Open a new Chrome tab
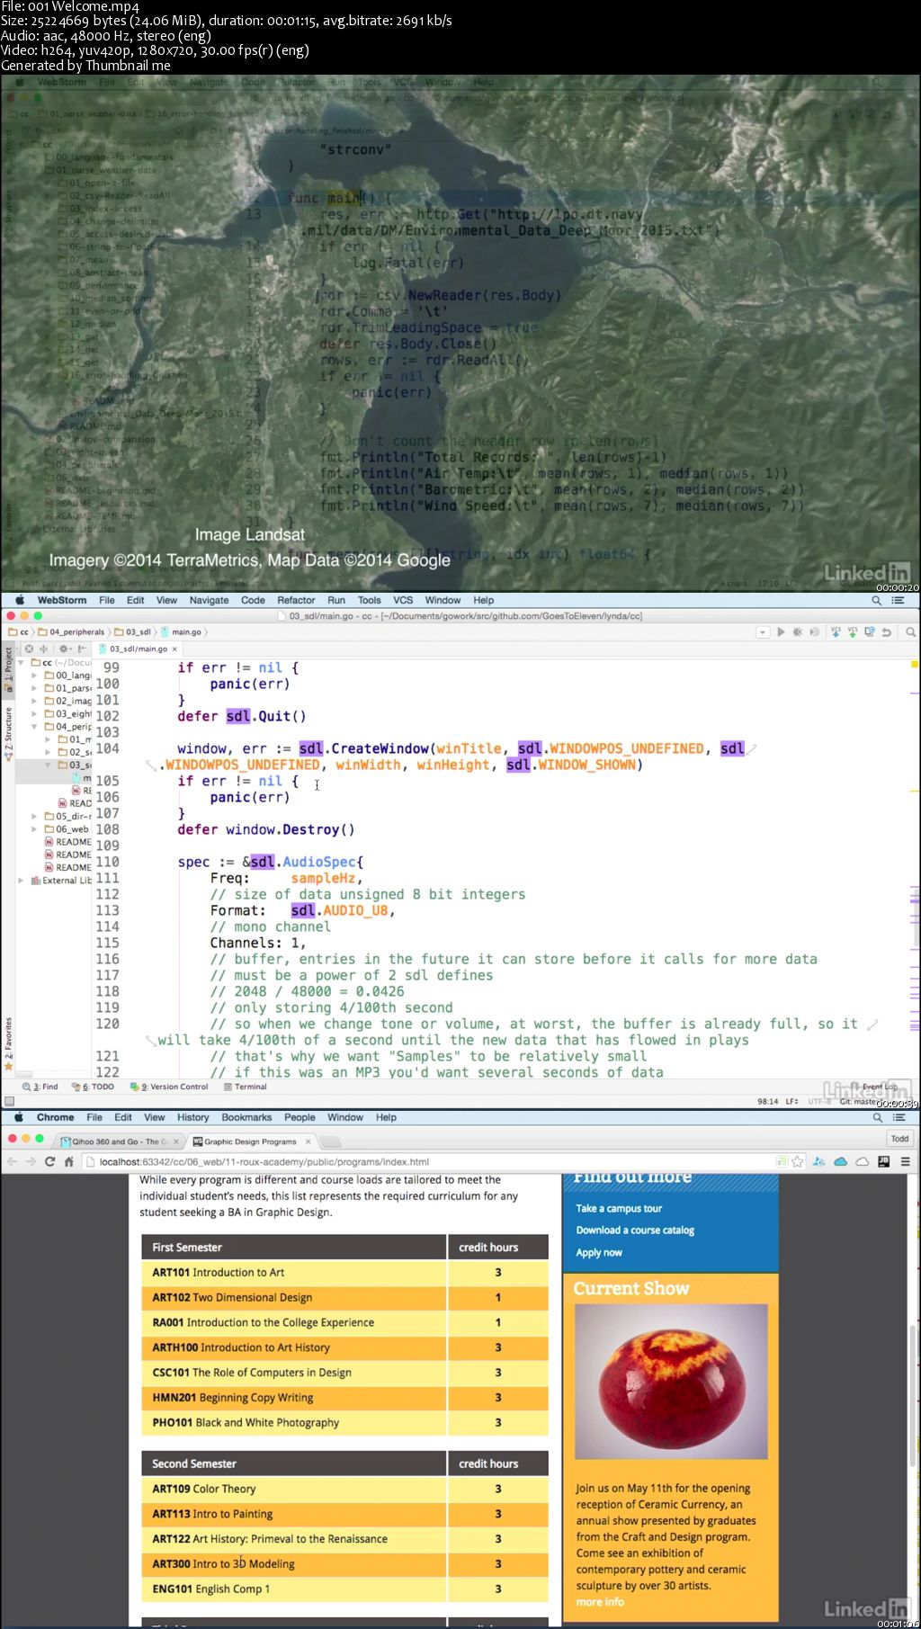921x1629 pixels. pos(331,1141)
